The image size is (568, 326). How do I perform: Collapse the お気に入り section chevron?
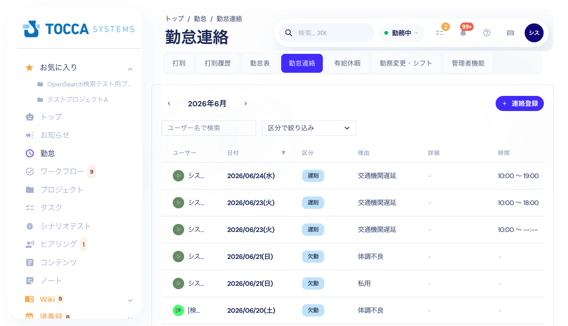(x=130, y=69)
